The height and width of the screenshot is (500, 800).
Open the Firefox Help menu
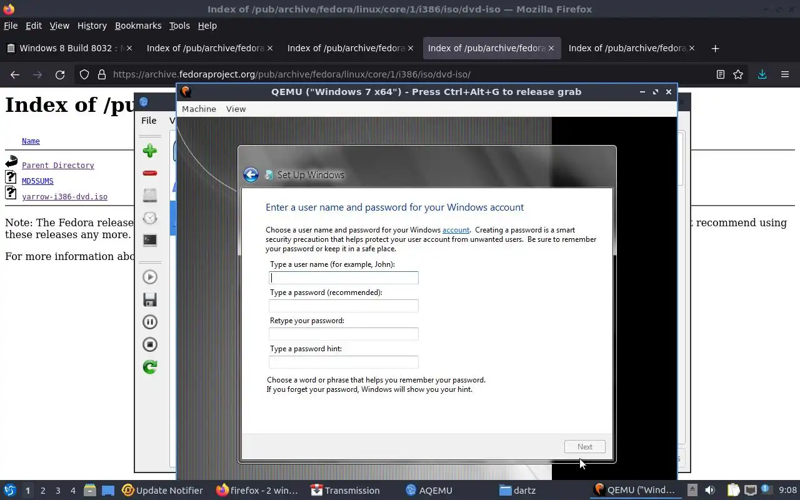click(207, 26)
